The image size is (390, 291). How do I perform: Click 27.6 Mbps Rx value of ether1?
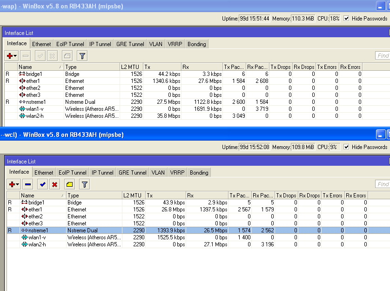coord(210,81)
